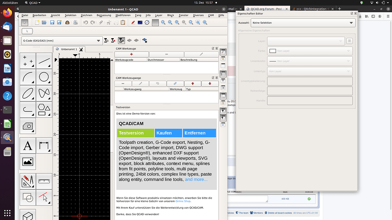Toggle the CAM Werkzeugwege panel strip icon
392x220 pixels.
tap(223, 118)
